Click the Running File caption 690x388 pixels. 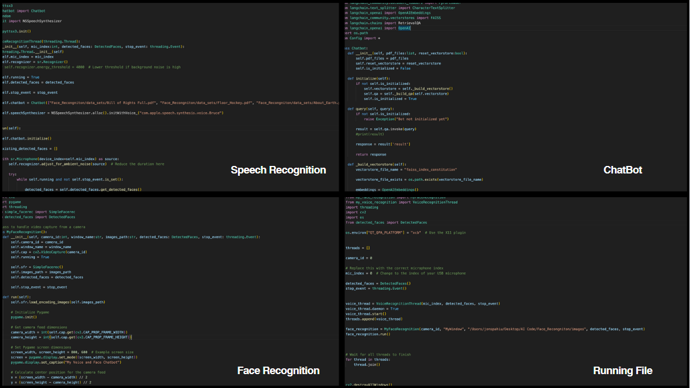click(x=622, y=371)
